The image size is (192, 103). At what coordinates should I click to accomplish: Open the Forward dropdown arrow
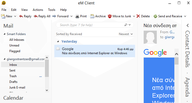tap(72, 16)
